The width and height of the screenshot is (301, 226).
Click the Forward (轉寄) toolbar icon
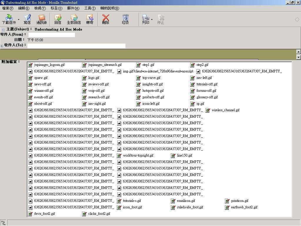point(90,18)
